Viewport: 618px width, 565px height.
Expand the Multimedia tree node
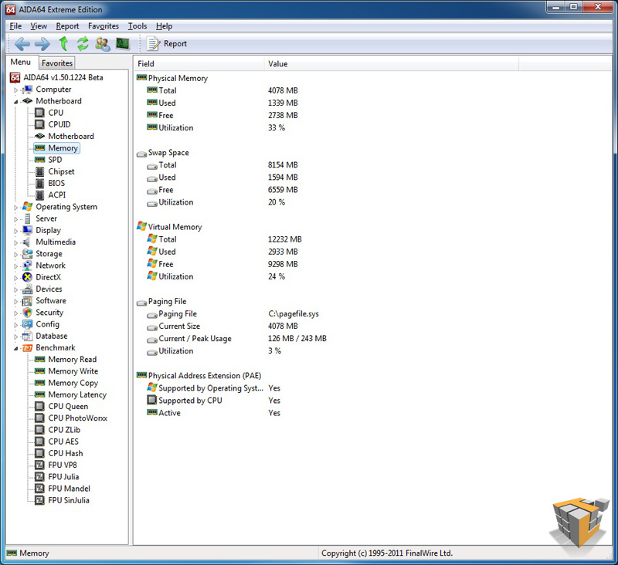point(15,243)
